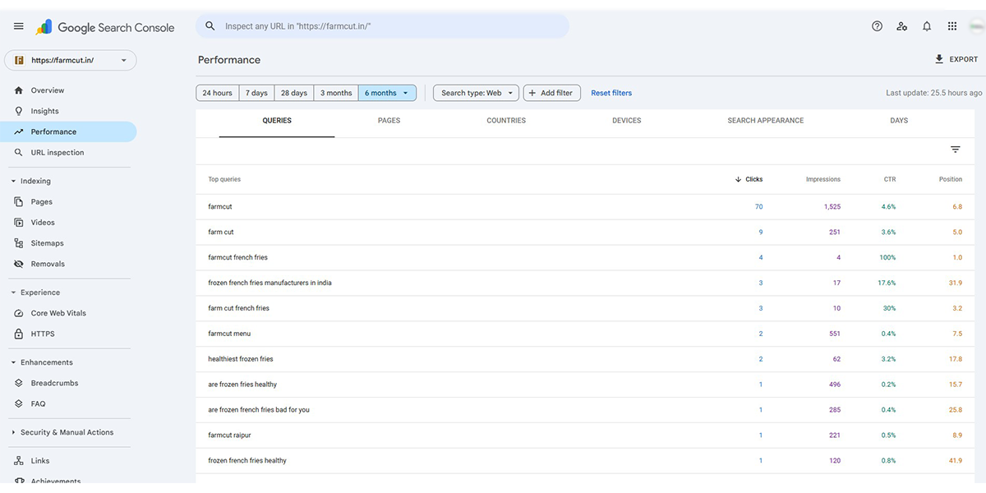Open the Google apps grid
Screen dimensions: 986x493
coord(951,26)
